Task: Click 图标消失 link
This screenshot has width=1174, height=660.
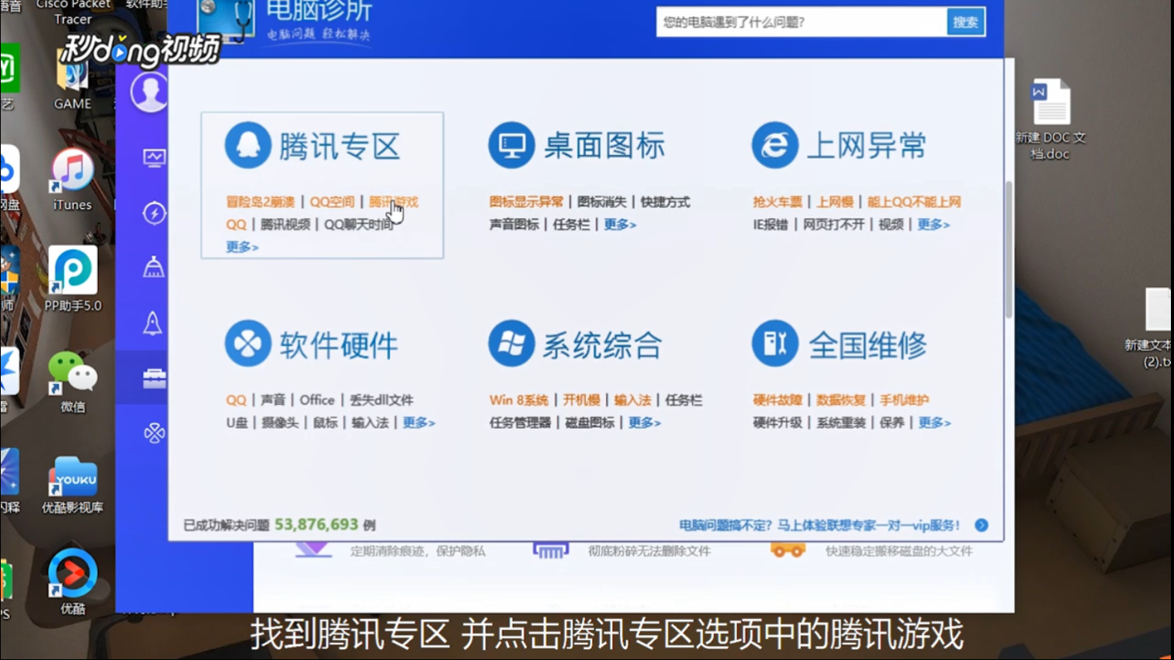Action: [602, 202]
